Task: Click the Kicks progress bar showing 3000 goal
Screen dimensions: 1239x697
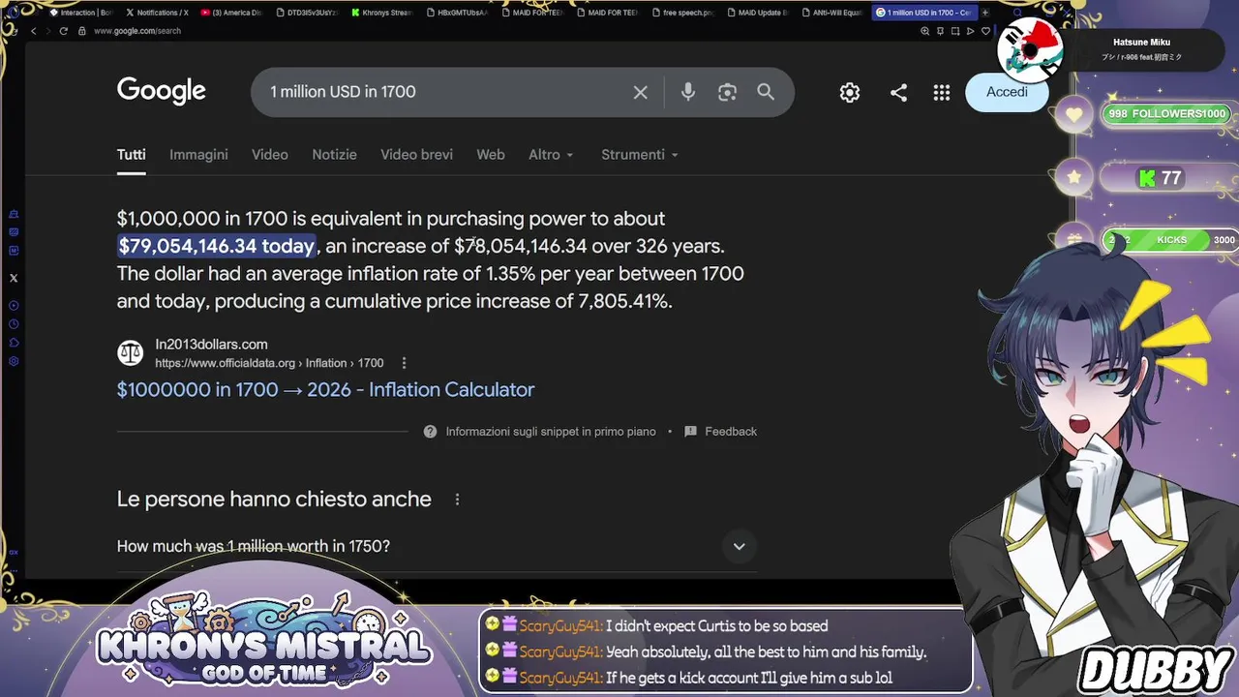Action: [1170, 240]
